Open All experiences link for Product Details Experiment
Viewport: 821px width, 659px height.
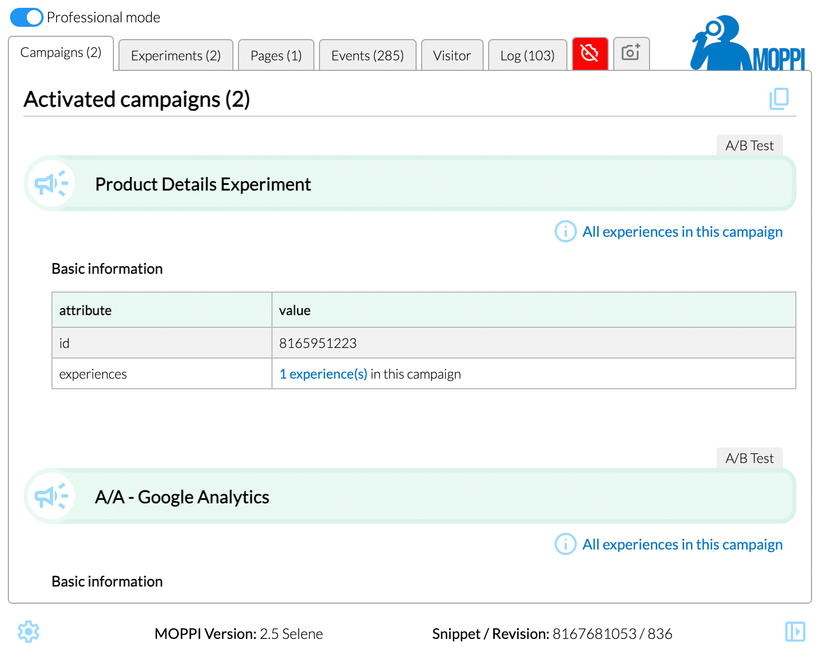[x=682, y=232]
